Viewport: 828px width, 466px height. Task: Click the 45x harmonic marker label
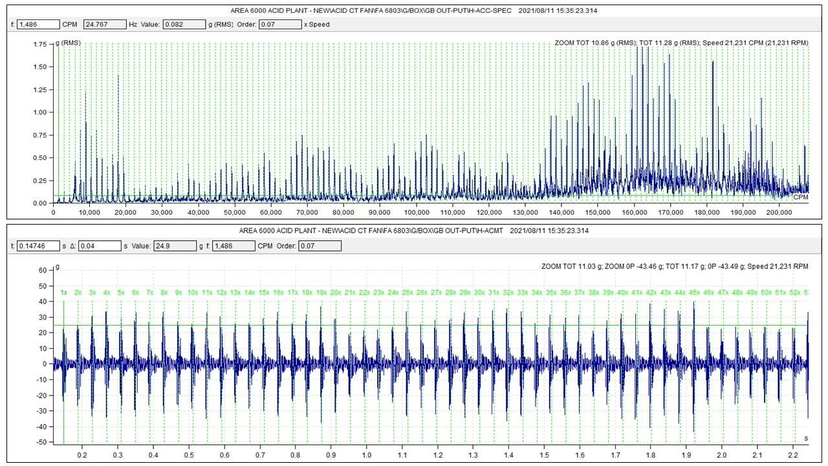[695, 293]
